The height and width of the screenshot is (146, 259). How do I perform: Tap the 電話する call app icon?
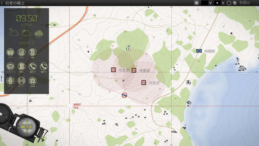pos(44,67)
